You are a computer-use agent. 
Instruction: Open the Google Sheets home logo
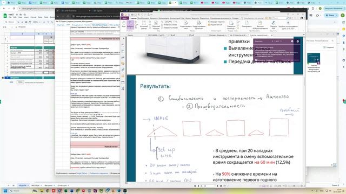(5, 16)
